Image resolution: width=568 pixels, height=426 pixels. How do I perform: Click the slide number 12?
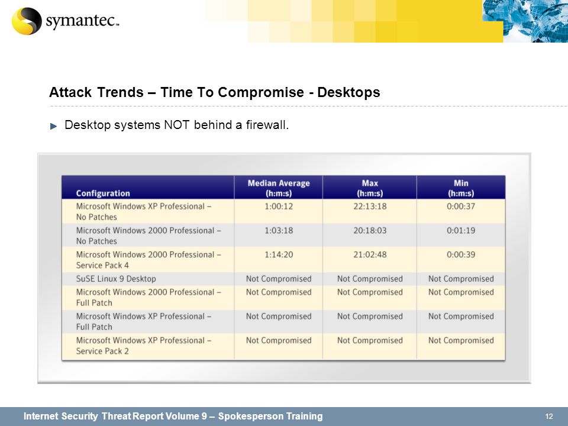(x=549, y=416)
